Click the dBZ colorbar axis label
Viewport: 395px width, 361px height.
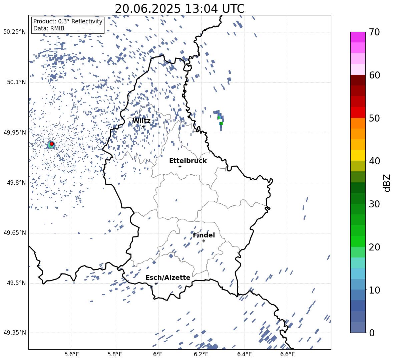click(x=387, y=183)
